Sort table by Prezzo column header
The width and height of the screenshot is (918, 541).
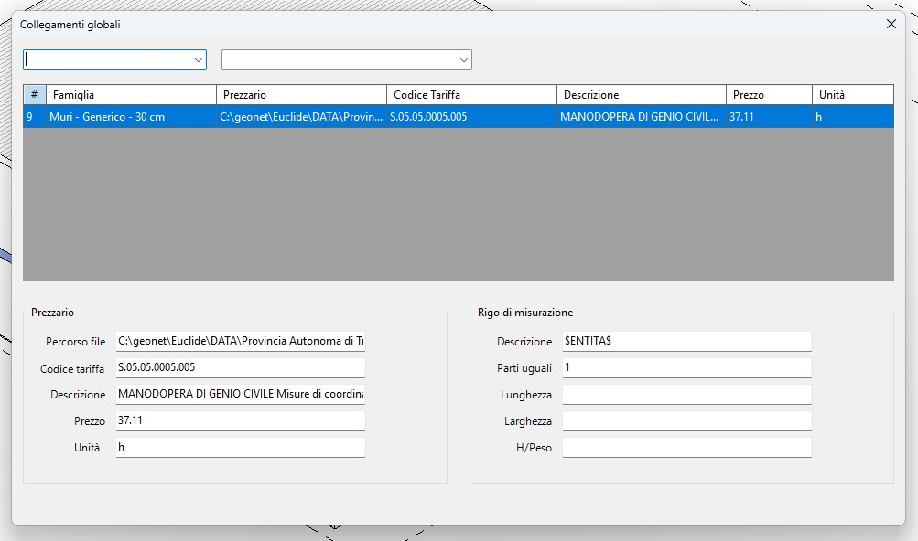pos(768,95)
